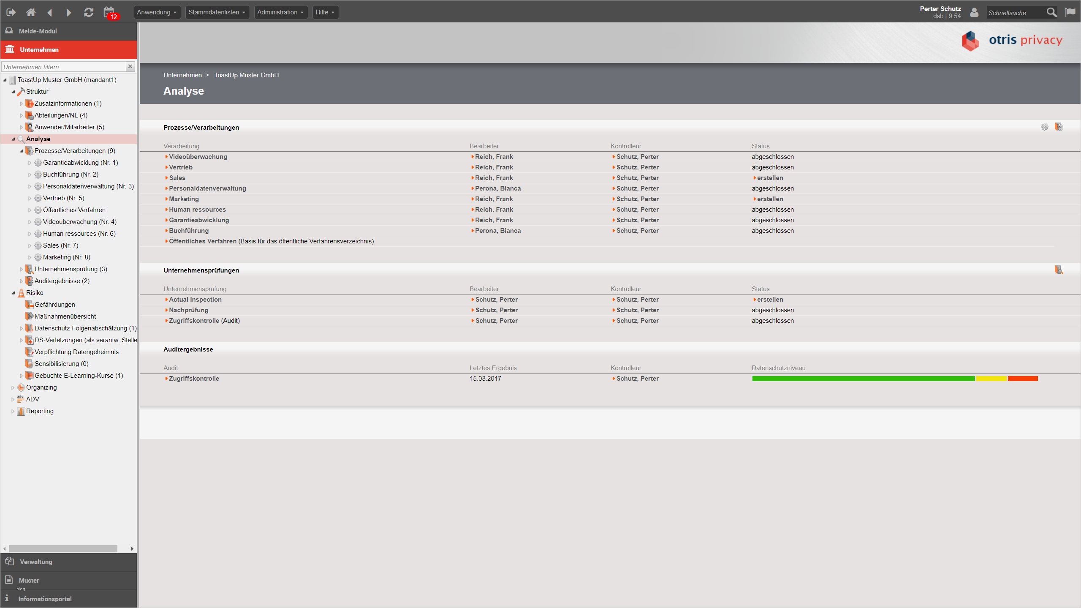
Task: Click the user profile icon
Action: (974, 12)
